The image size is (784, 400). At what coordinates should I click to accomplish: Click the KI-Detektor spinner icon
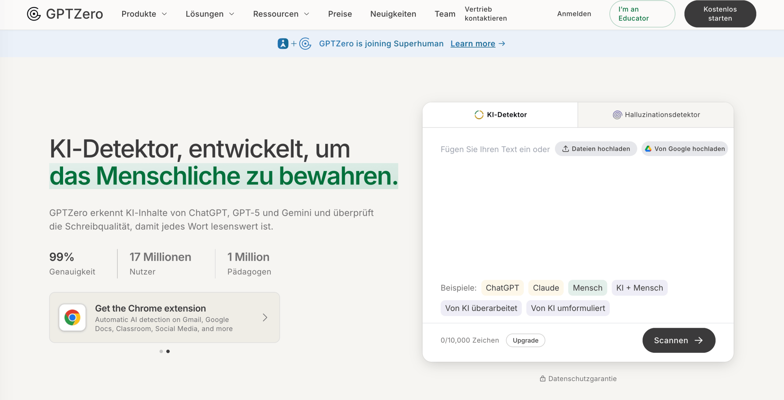coord(479,115)
